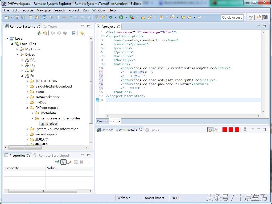272x204 pixels.
Task: Switch the Remote System Details view to table format
Action: click(x=210, y=130)
